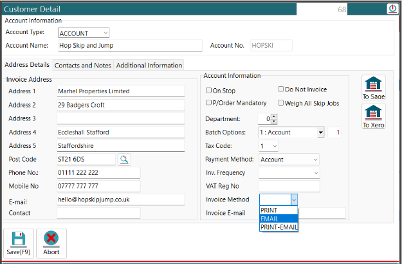
Task: Increase the Department number stepper
Action: tap(274, 116)
